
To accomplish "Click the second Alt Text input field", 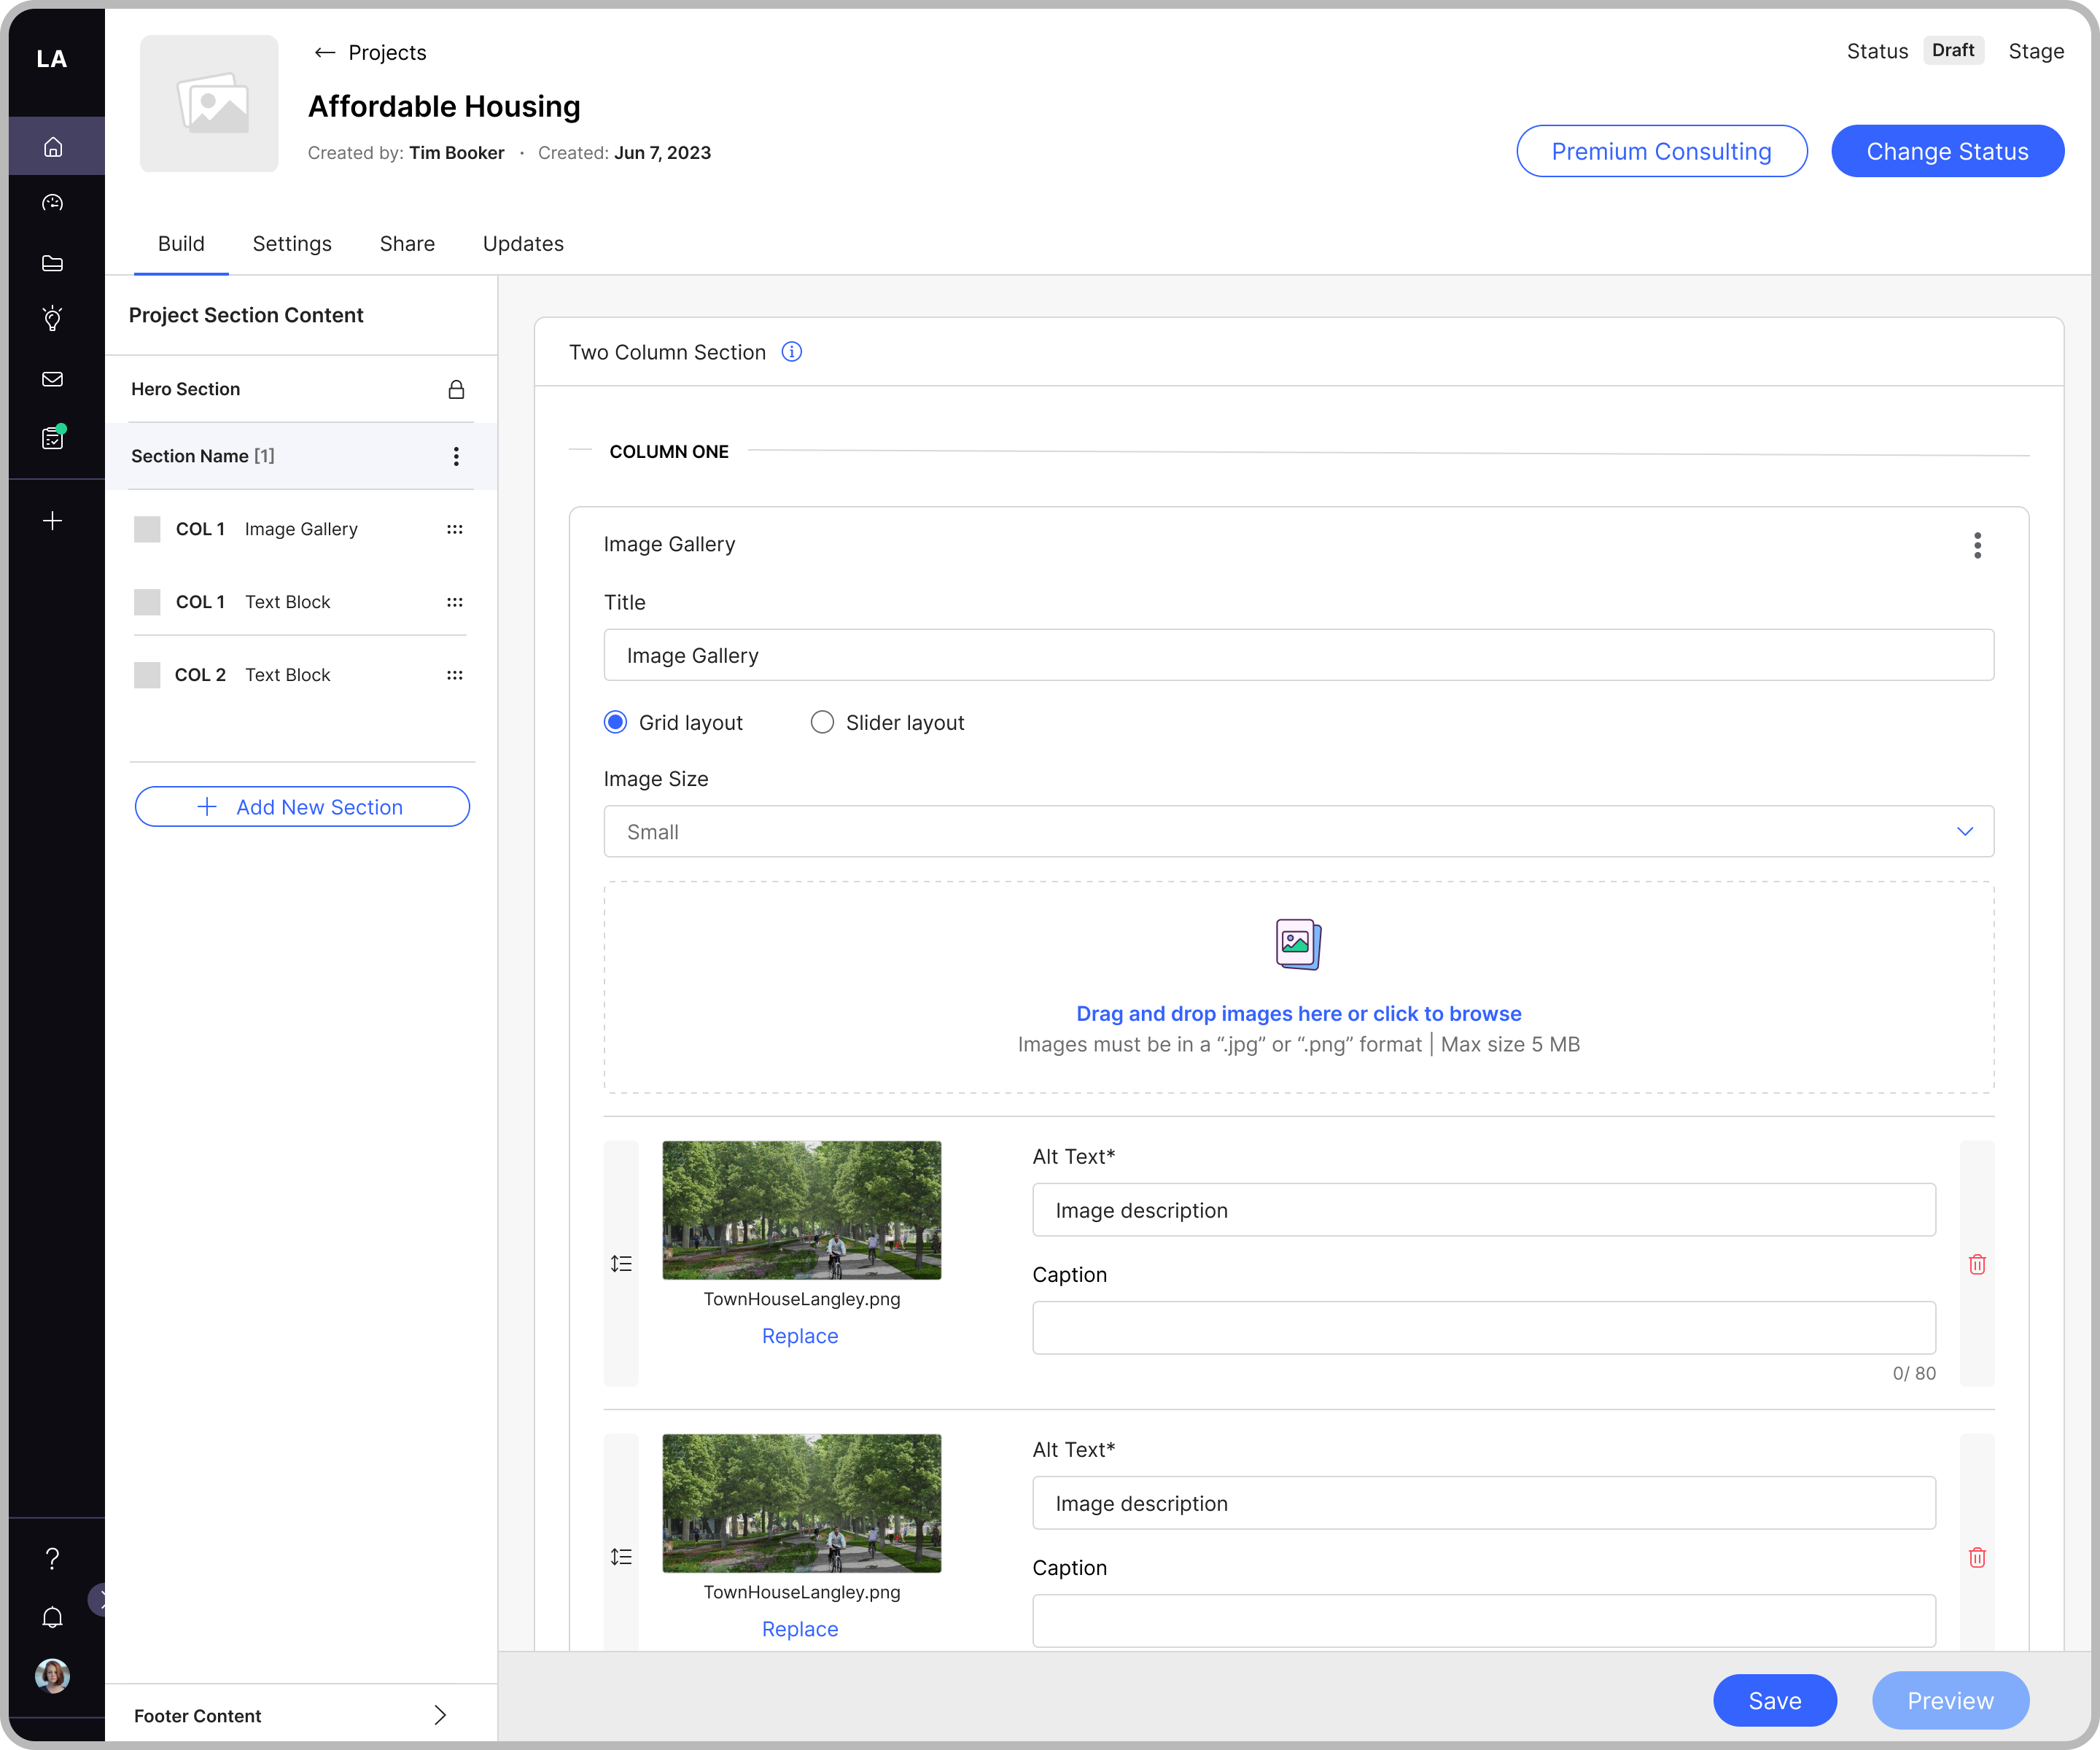I will pos(1483,1503).
